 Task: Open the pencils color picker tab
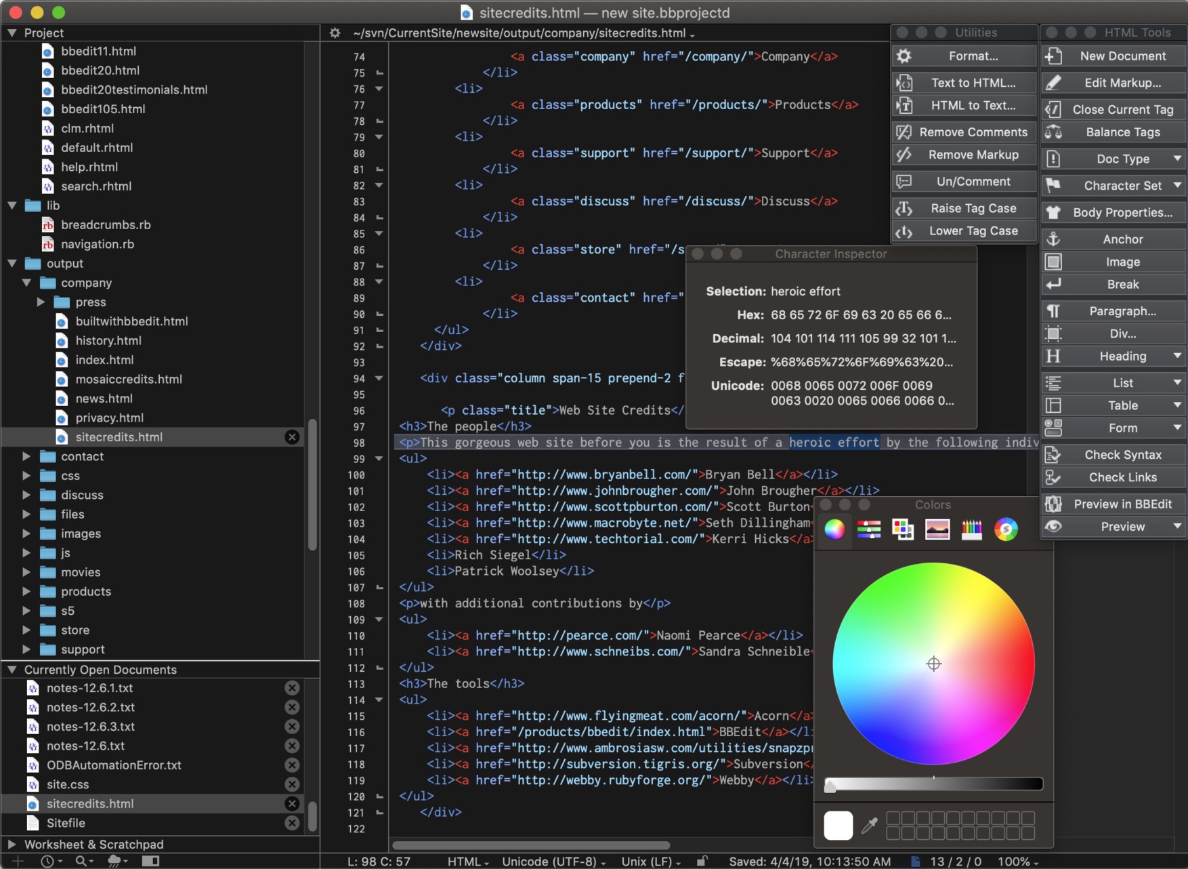pos(971,529)
